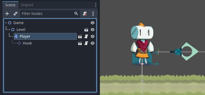Open the Scene dock options menu
This screenshot has width=205, height=95.
click(x=96, y=5)
